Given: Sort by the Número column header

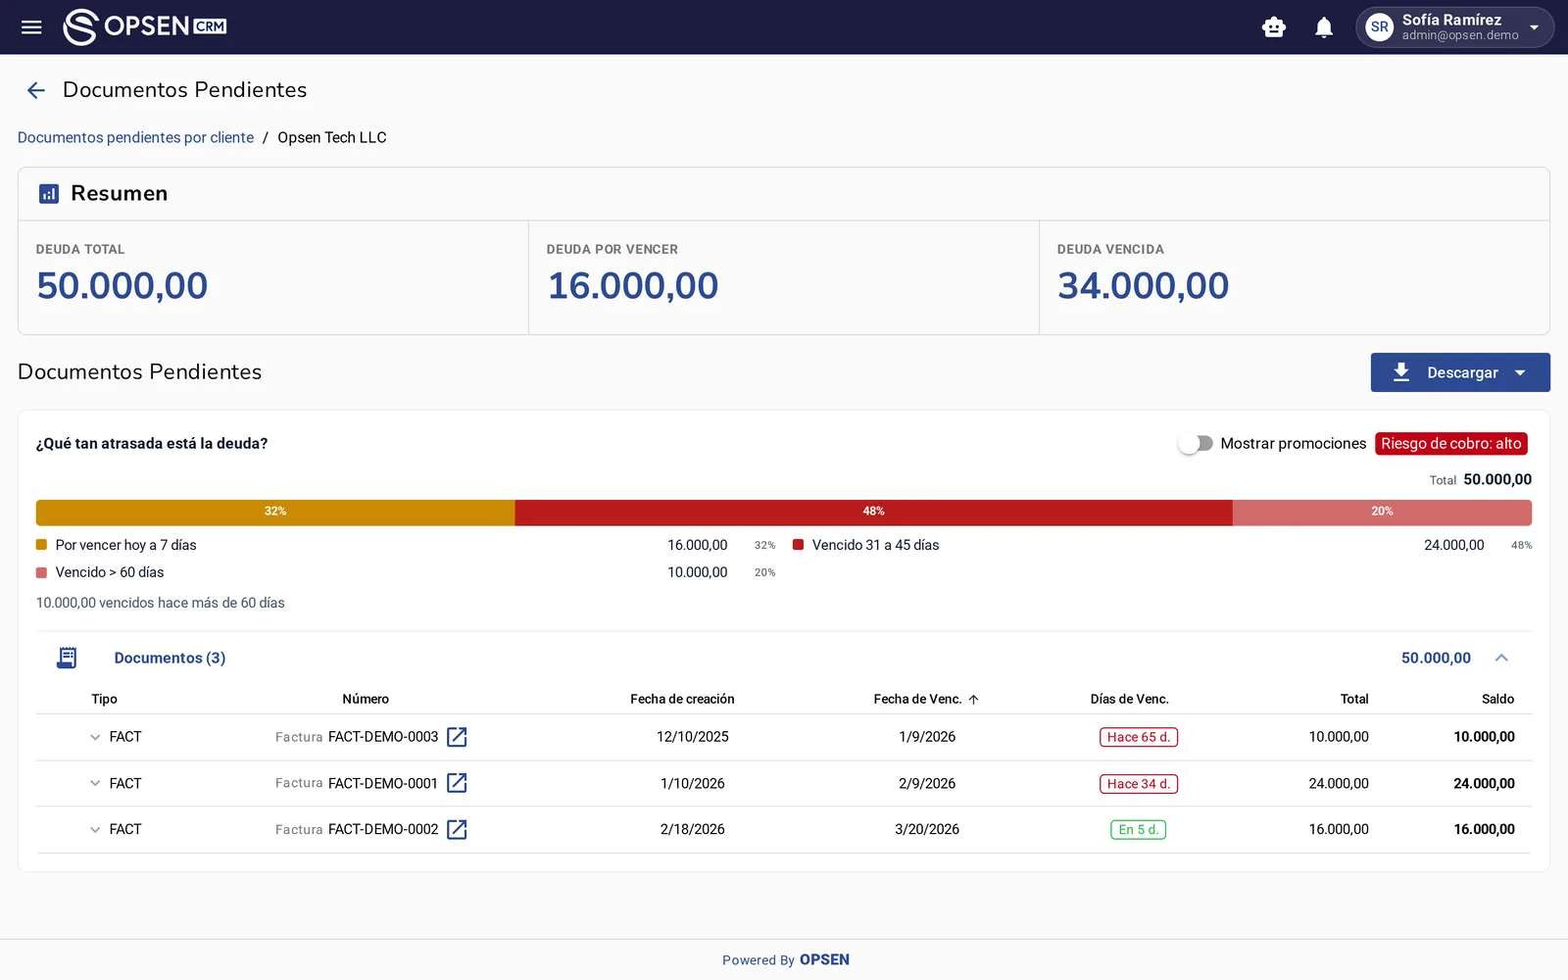Looking at the screenshot, I should pos(366,700).
